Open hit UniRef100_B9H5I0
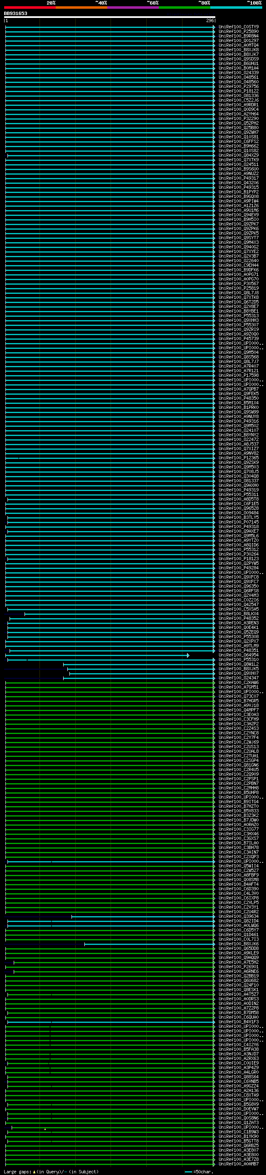The width and height of the screenshot is (266, 1175). (239, 219)
